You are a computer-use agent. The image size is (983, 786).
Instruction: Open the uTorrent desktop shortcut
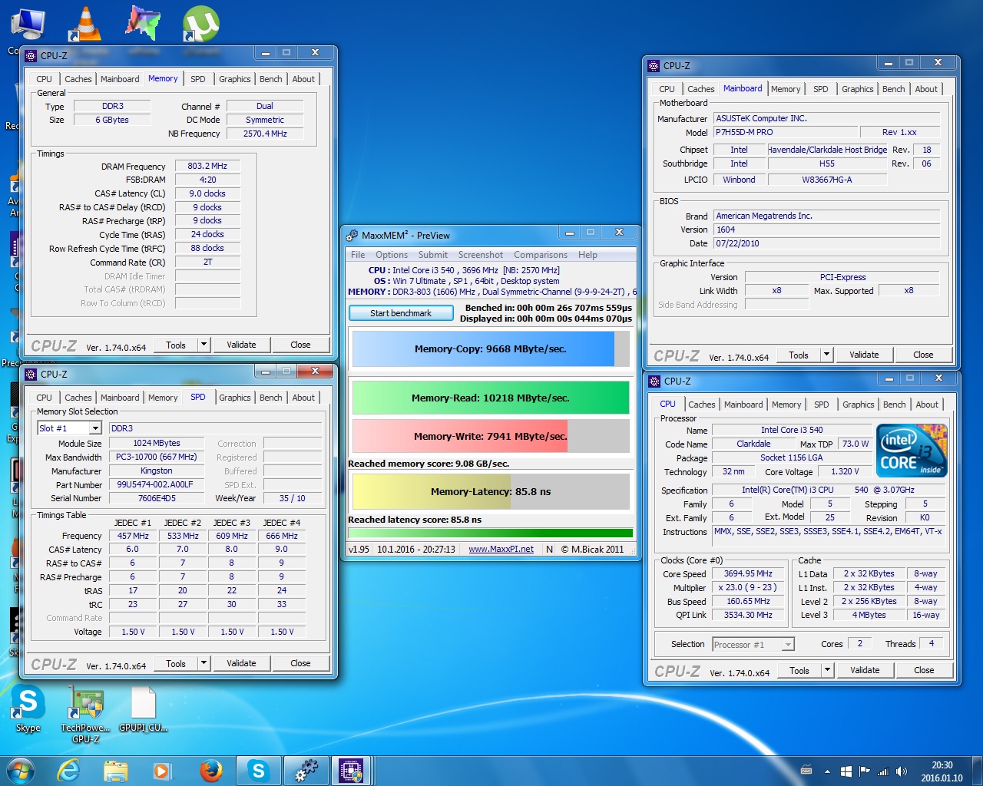(200, 23)
